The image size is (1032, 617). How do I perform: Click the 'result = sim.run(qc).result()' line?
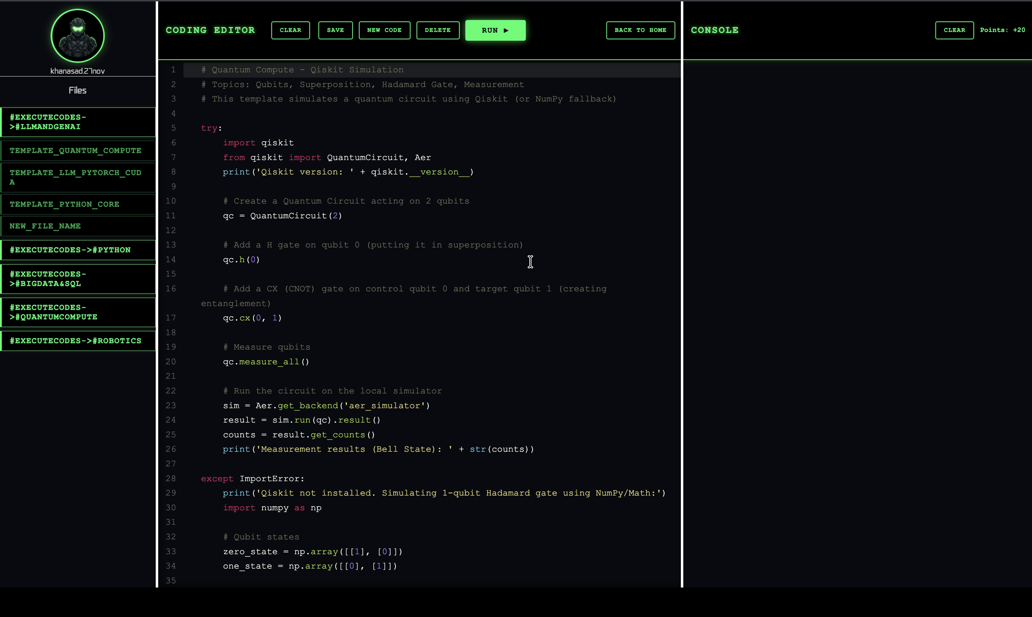tap(302, 420)
